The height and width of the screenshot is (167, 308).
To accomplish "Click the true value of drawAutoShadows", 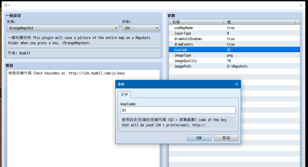I will point(231,39).
